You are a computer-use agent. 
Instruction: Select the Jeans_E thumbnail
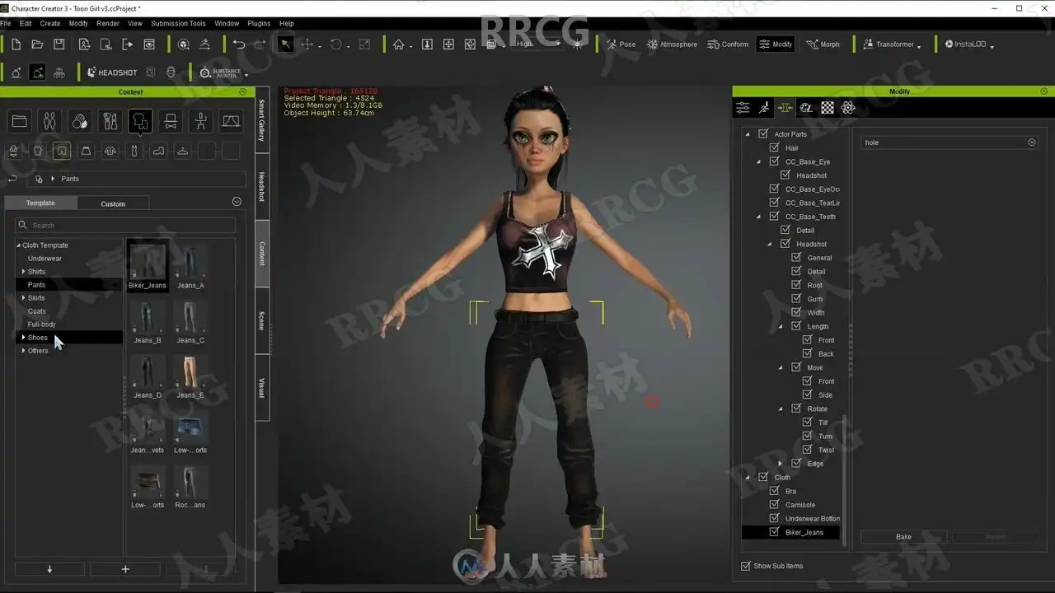(190, 378)
